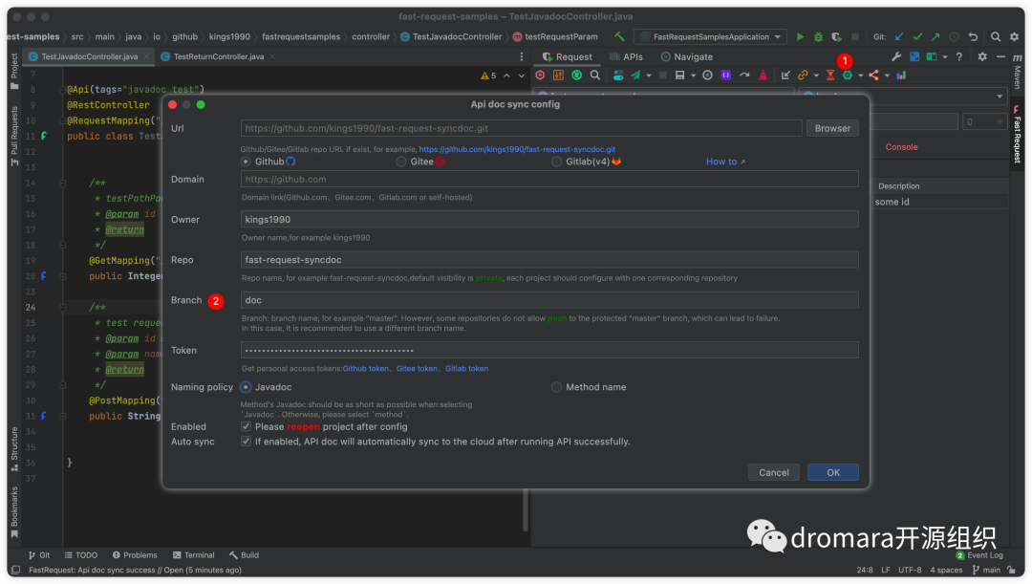
Task: Click the Token password field
Action: (549, 350)
